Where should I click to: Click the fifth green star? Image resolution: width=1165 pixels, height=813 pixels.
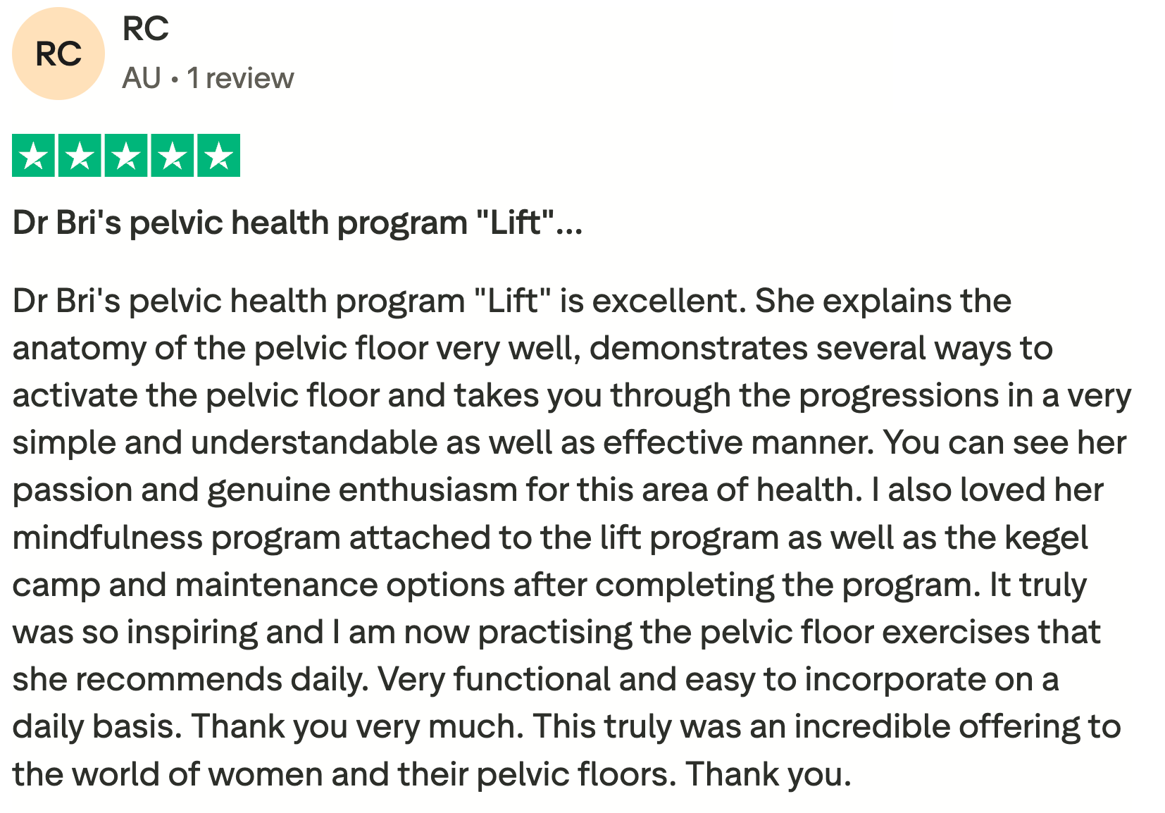[219, 155]
